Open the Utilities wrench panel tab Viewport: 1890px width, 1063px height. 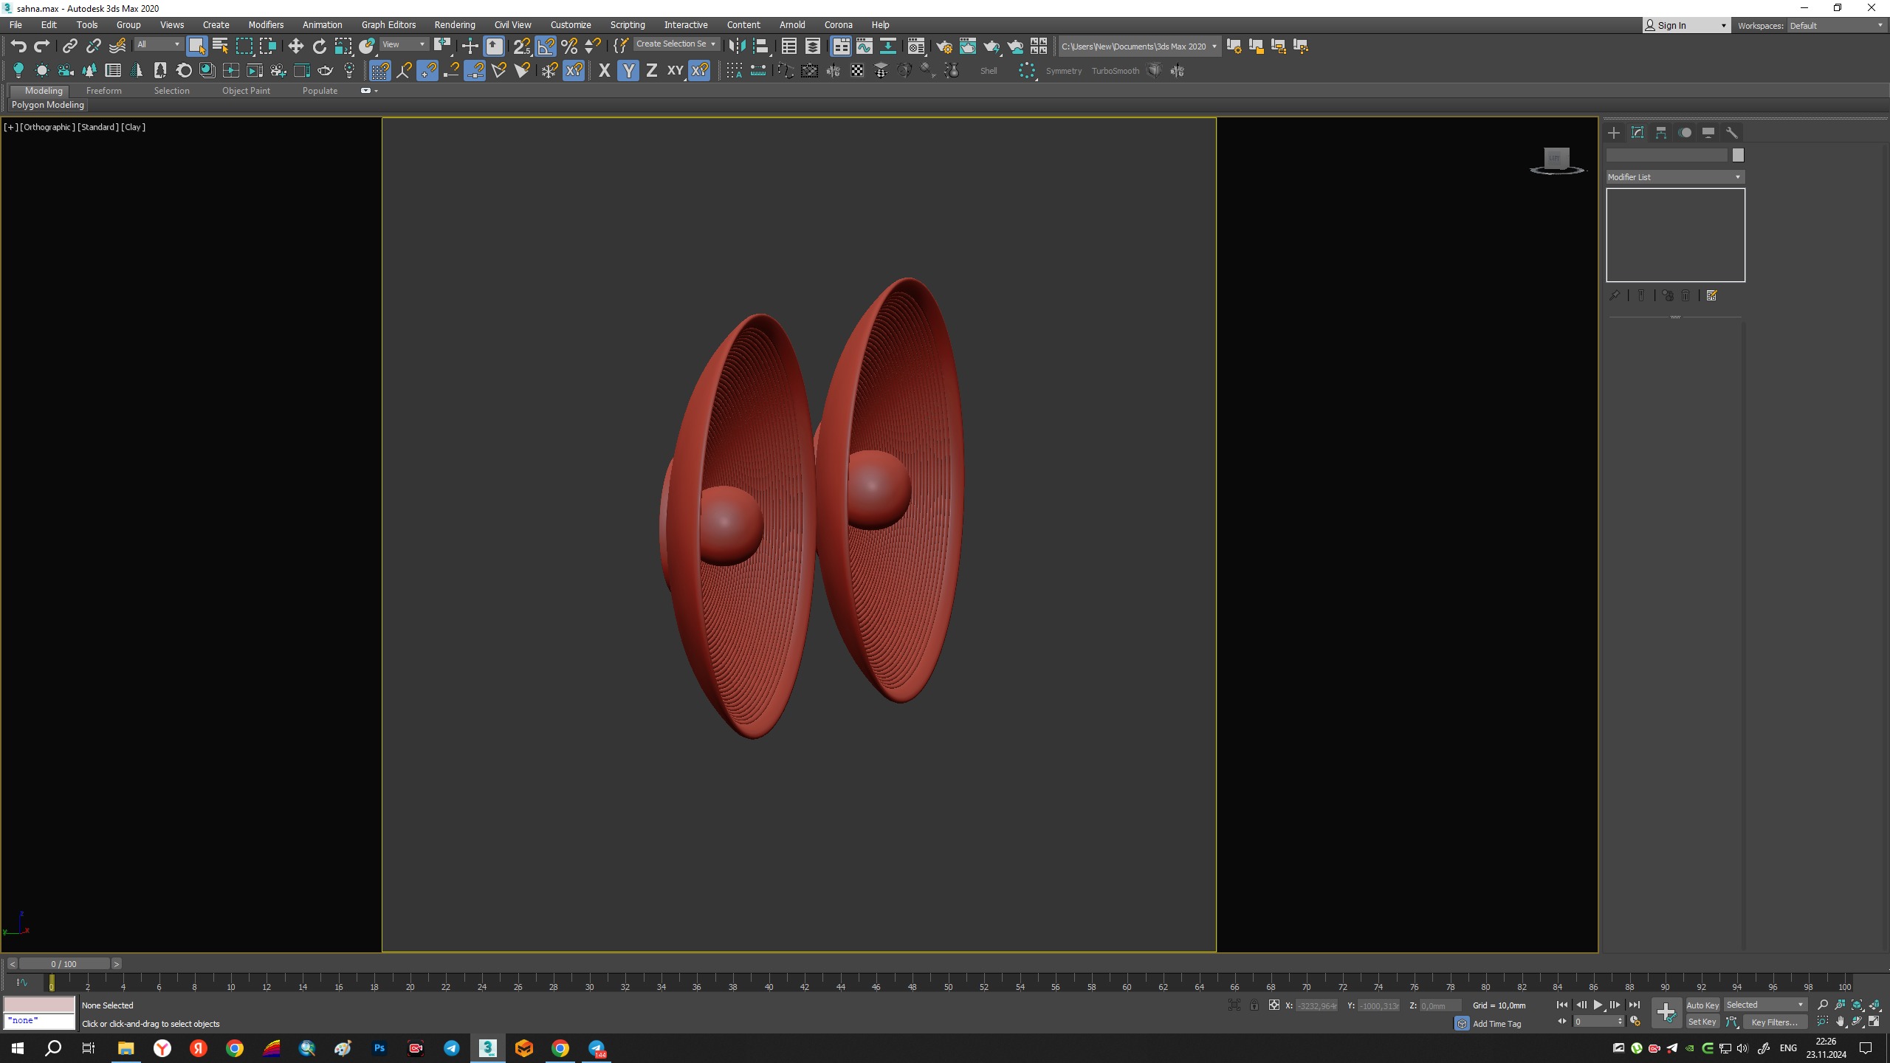pos(1732,133)
